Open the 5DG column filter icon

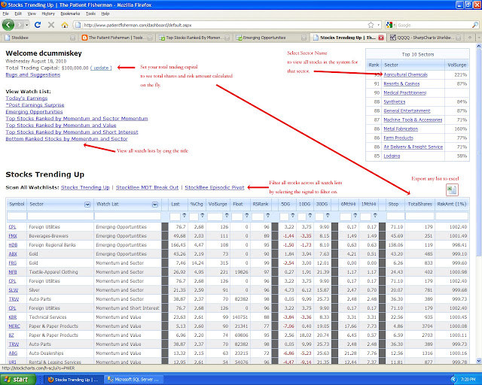[292, 216]
